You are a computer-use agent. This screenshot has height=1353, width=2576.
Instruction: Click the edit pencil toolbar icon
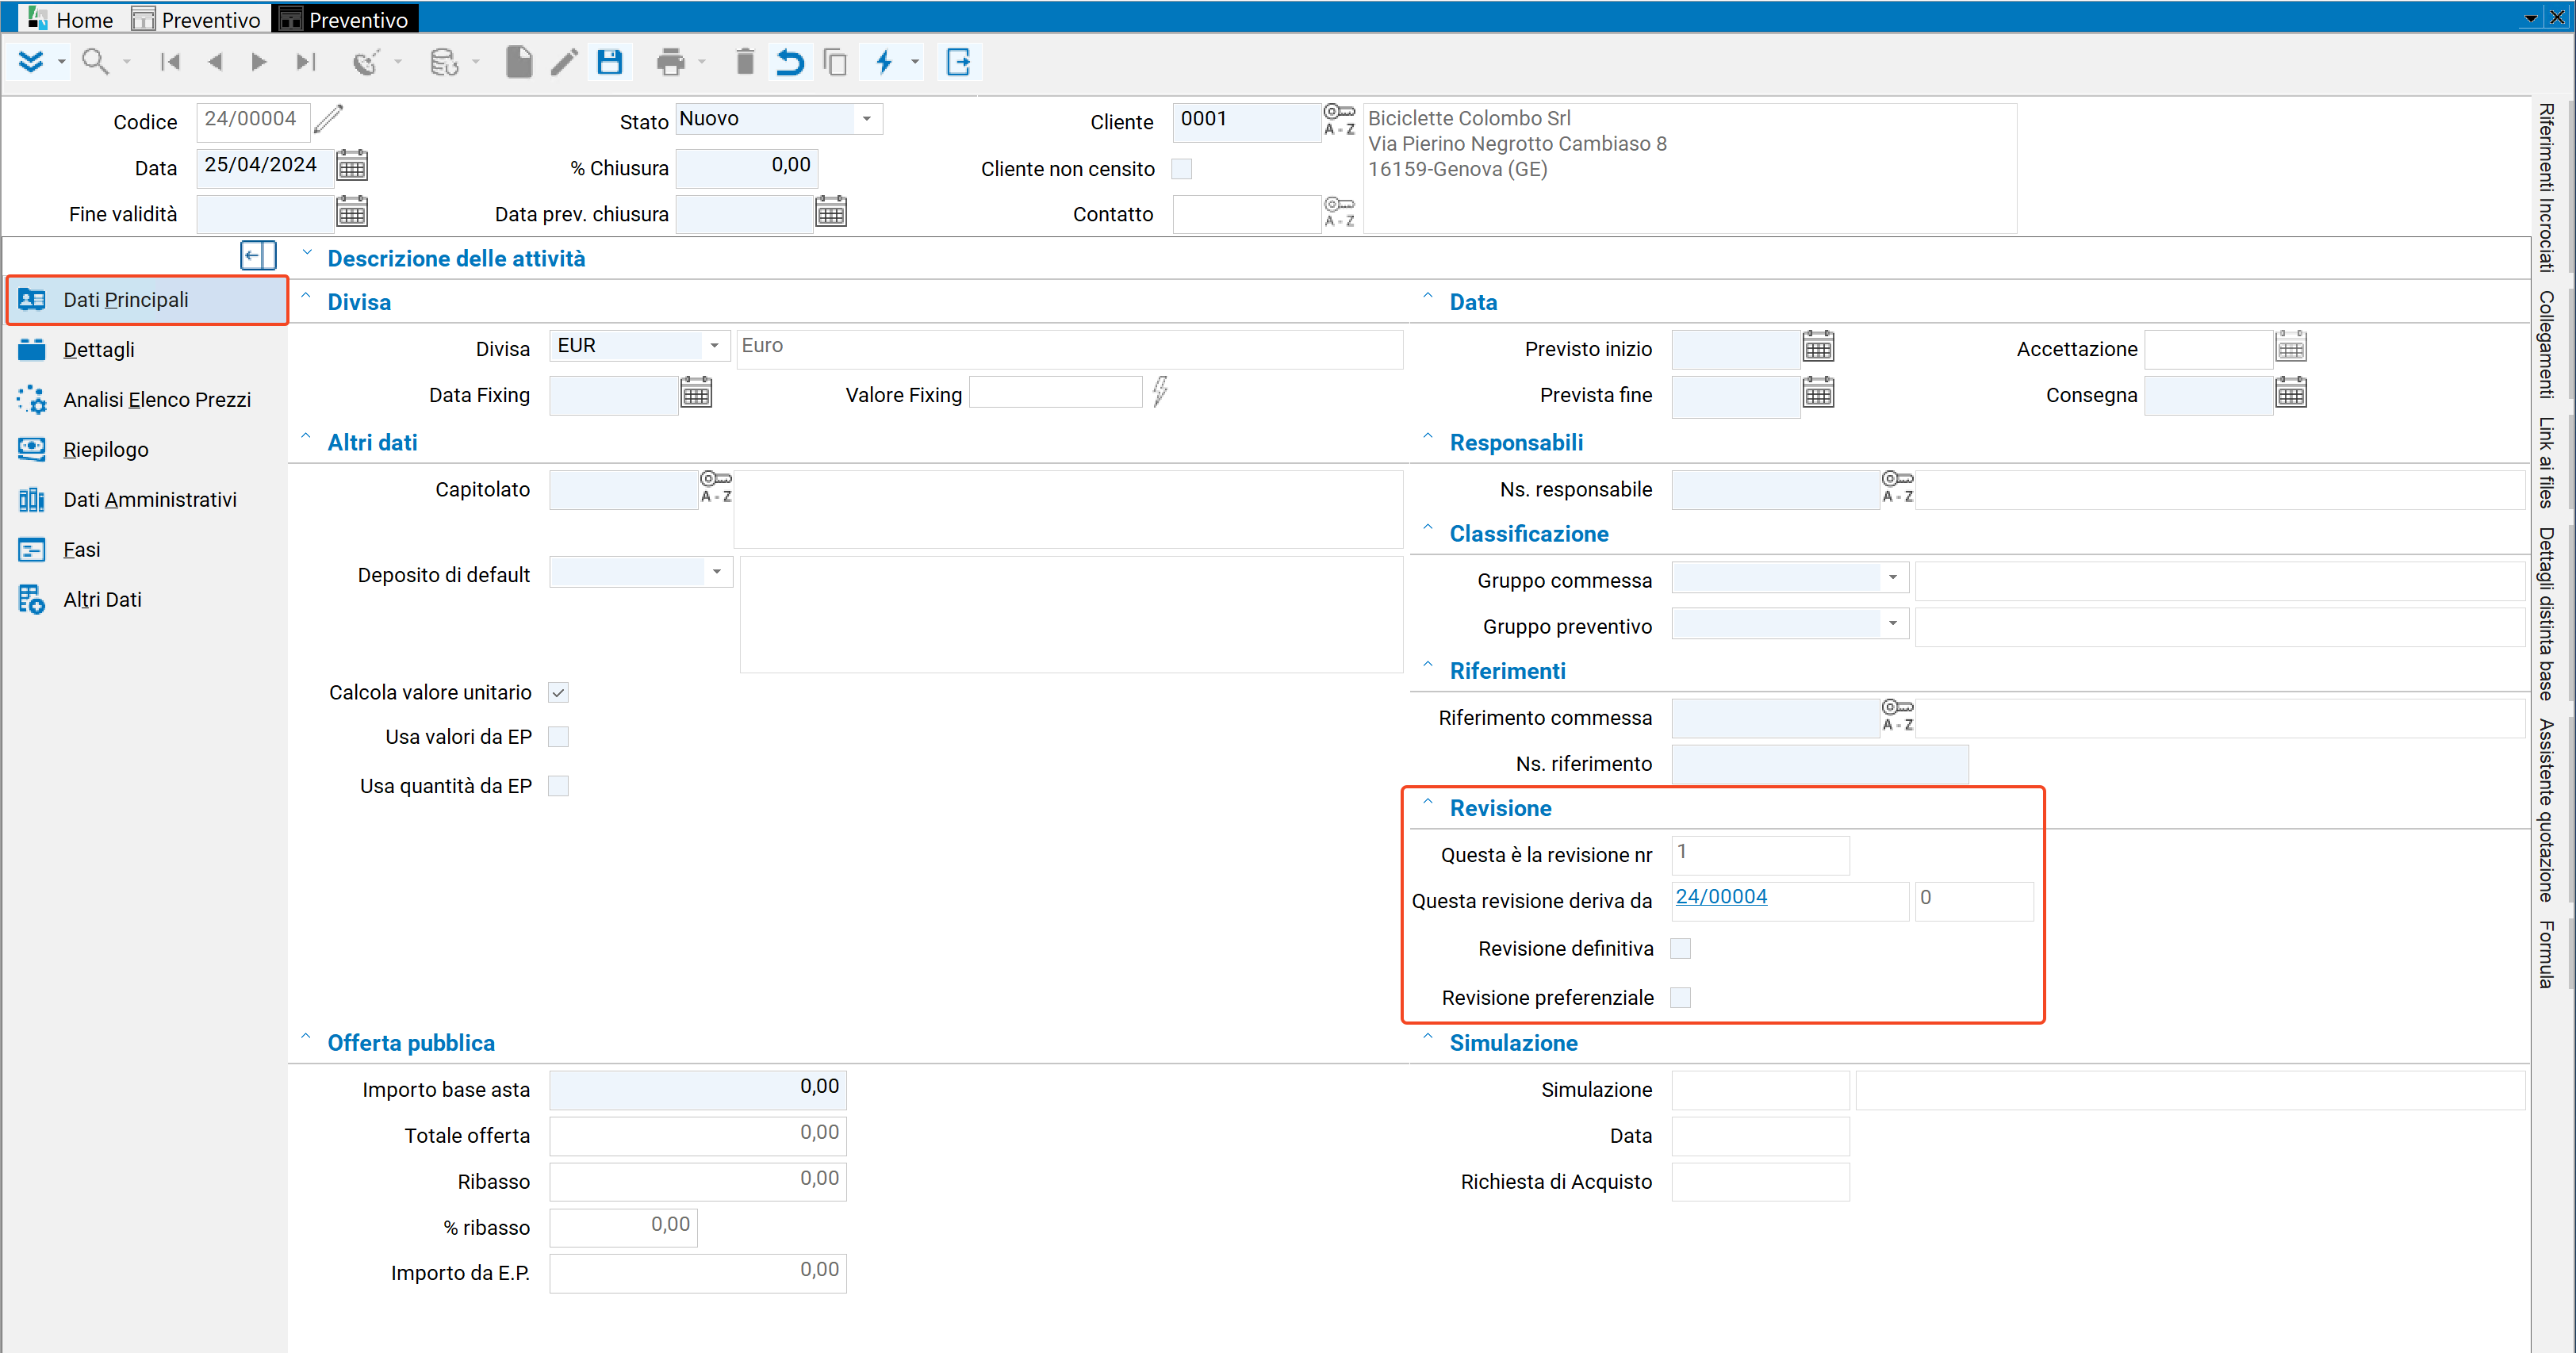click(565, 62)
